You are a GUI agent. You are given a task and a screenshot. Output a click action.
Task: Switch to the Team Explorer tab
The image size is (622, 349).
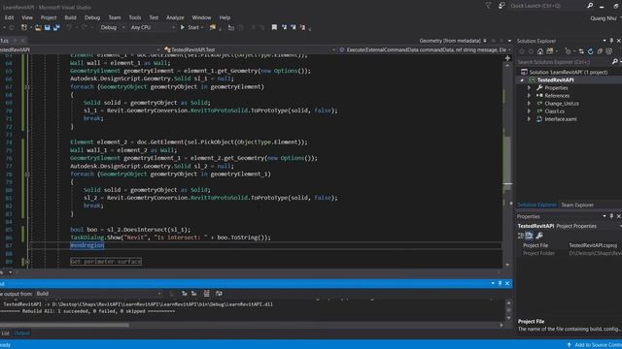[577, 205]
